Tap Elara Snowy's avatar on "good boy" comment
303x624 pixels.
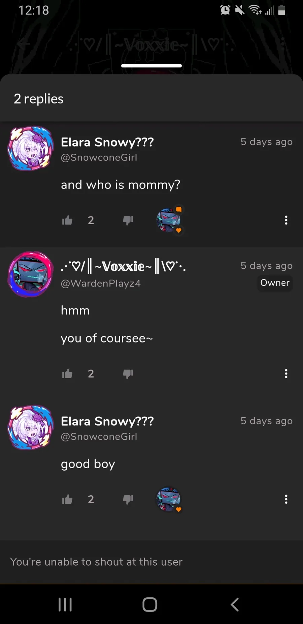click(x=31, y=427)
